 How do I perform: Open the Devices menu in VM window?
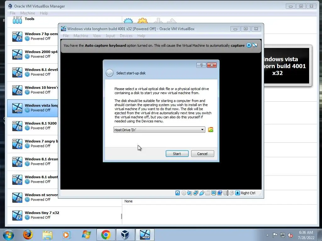pyautogui.click(x=126, y=36)
